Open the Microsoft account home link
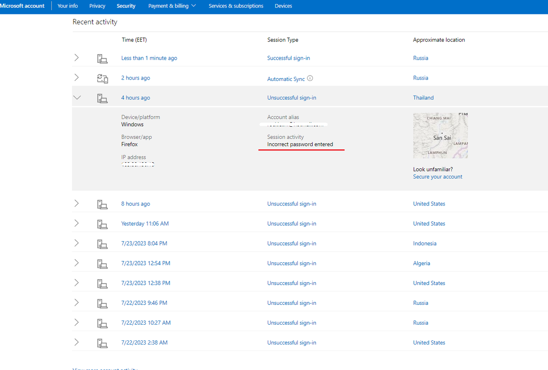This screenshot has width=548, height=370. point(22,6)
